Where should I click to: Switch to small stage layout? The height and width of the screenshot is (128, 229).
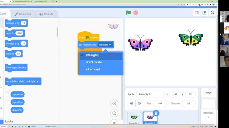(197, 13)
